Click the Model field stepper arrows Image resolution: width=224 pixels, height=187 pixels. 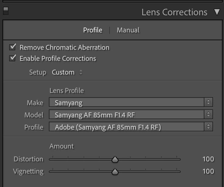tap(208, 114)
